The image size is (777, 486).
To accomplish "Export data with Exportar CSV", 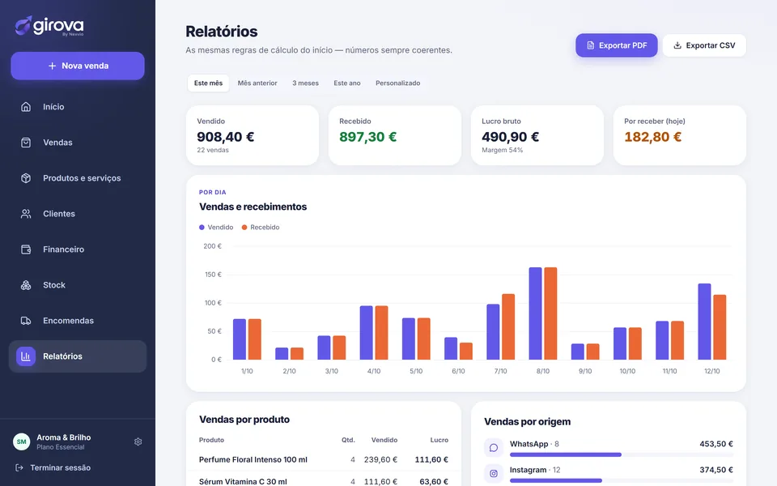I will click(704, 45).
